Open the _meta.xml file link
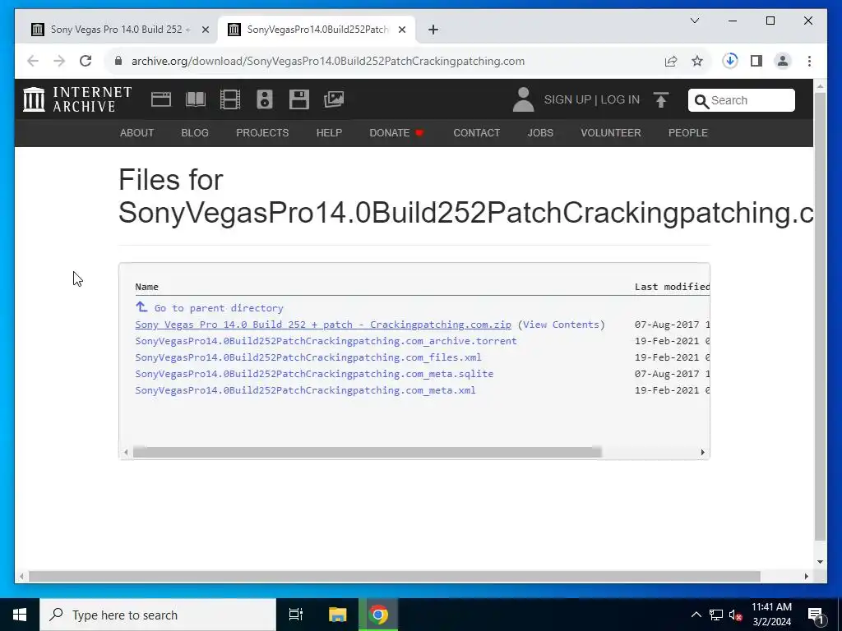The image size is (842, 631). point(305,390)
